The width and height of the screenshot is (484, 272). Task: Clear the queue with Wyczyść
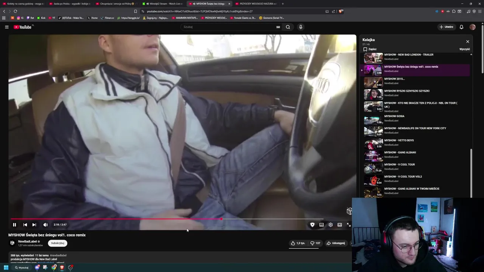[465, 49]
